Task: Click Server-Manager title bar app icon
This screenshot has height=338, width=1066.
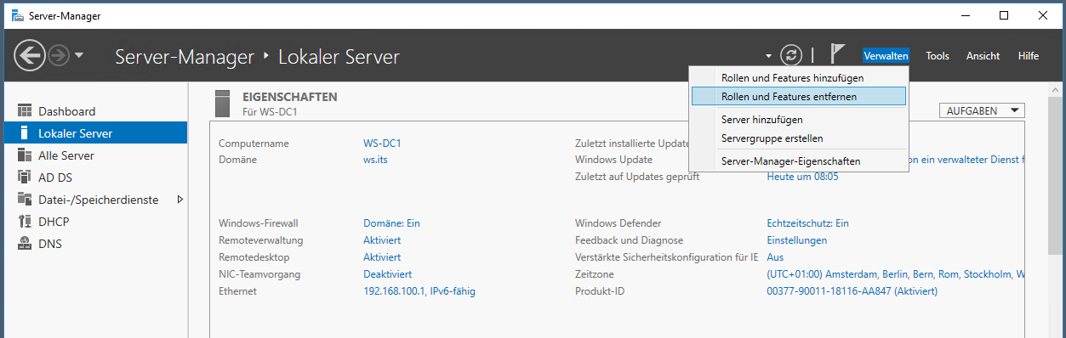Action: (17, 15)
